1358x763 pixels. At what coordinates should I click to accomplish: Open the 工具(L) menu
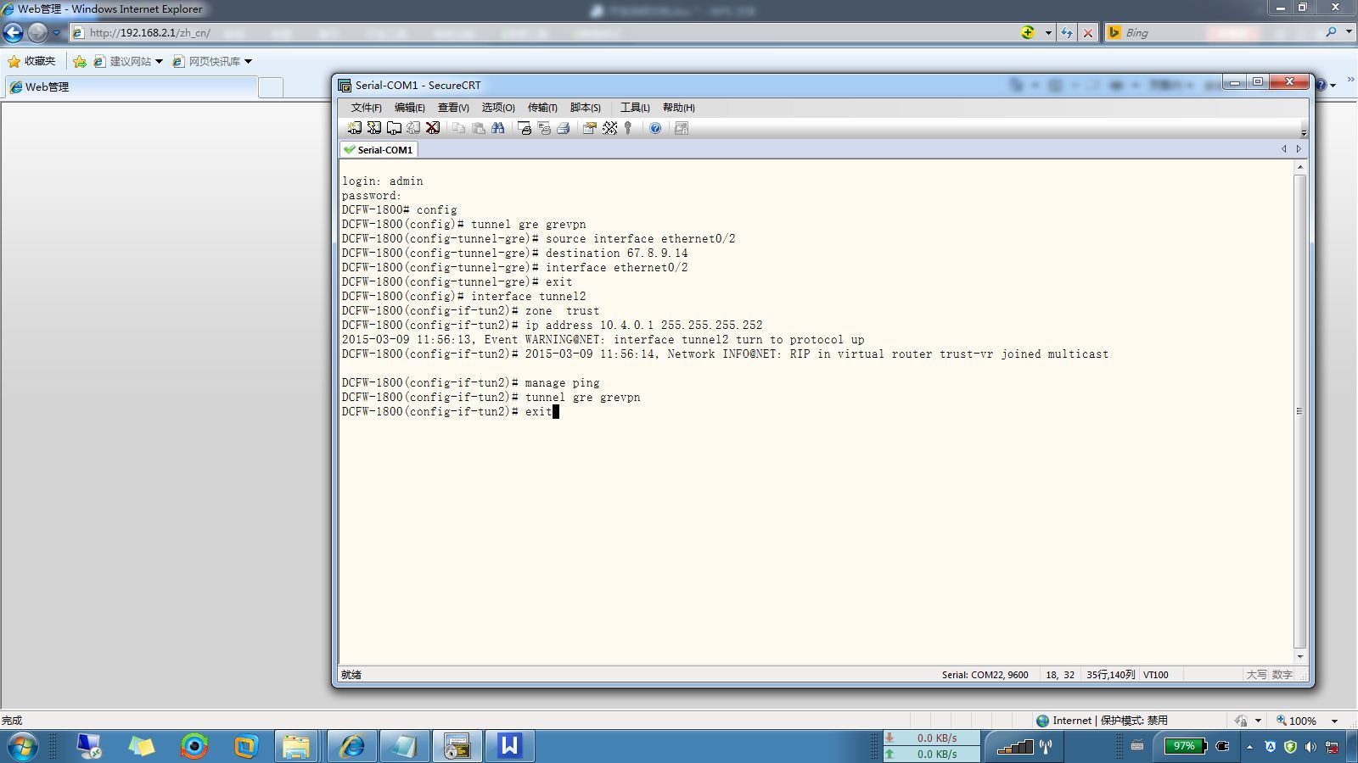(x=635, y=108)
